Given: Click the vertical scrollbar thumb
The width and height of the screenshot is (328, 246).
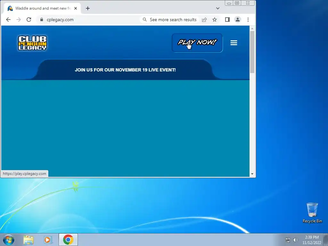Looking at the screenshot, I should point(252,52).
